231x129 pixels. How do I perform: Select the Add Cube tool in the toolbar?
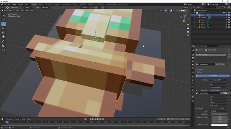[3, 51]
